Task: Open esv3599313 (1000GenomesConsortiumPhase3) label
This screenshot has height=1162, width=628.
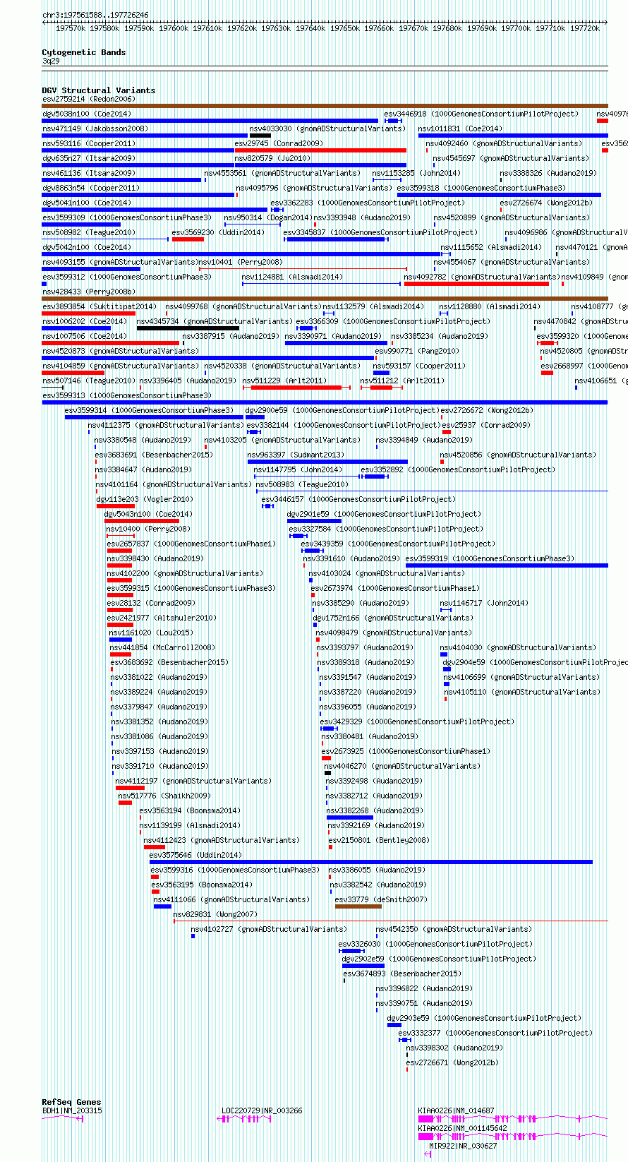Action: 127,395
